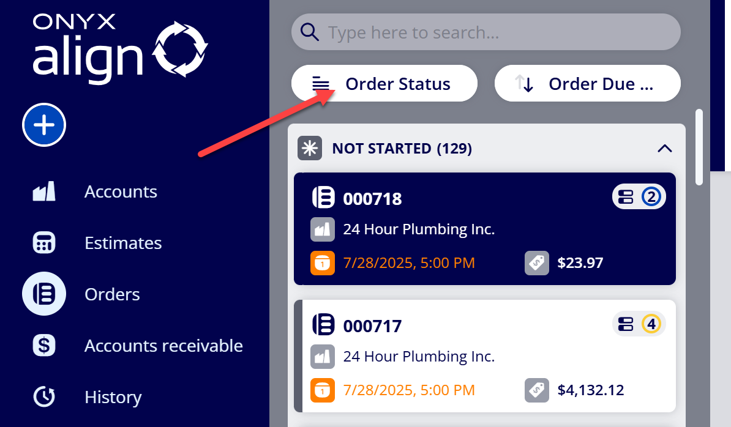Click the calendar due-date icon on order 000718
Screen dimensions: 731x427
[x=323, y=263]
